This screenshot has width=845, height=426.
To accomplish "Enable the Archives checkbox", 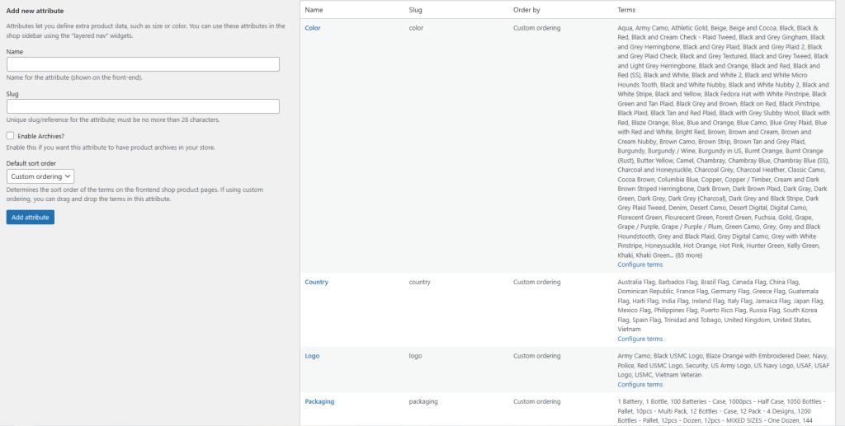I will coord(10,136).
